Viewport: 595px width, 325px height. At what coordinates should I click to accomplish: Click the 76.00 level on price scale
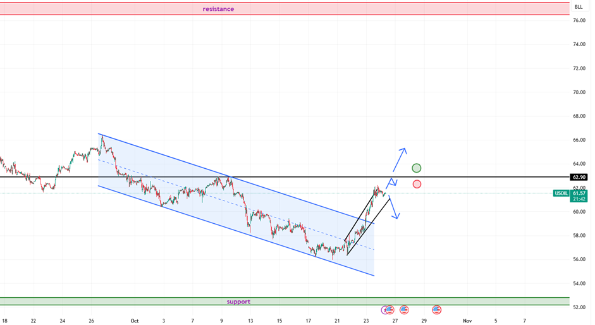(578, 20)
